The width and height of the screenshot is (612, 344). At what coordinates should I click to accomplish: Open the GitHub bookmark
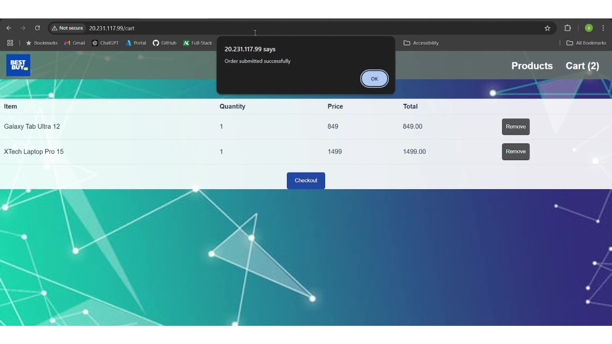coord(164,43)
